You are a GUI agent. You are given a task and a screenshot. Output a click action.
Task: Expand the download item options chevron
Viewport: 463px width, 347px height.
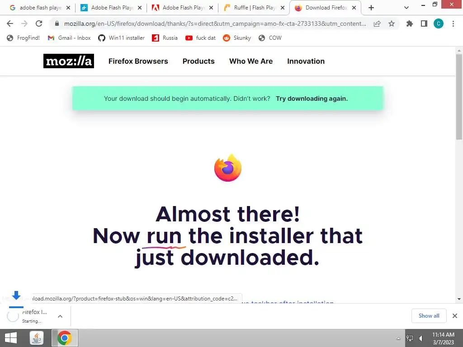tap(60, 316)
